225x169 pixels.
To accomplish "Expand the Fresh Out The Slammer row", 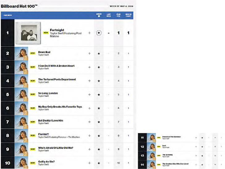I will click(x=196, y=138).
